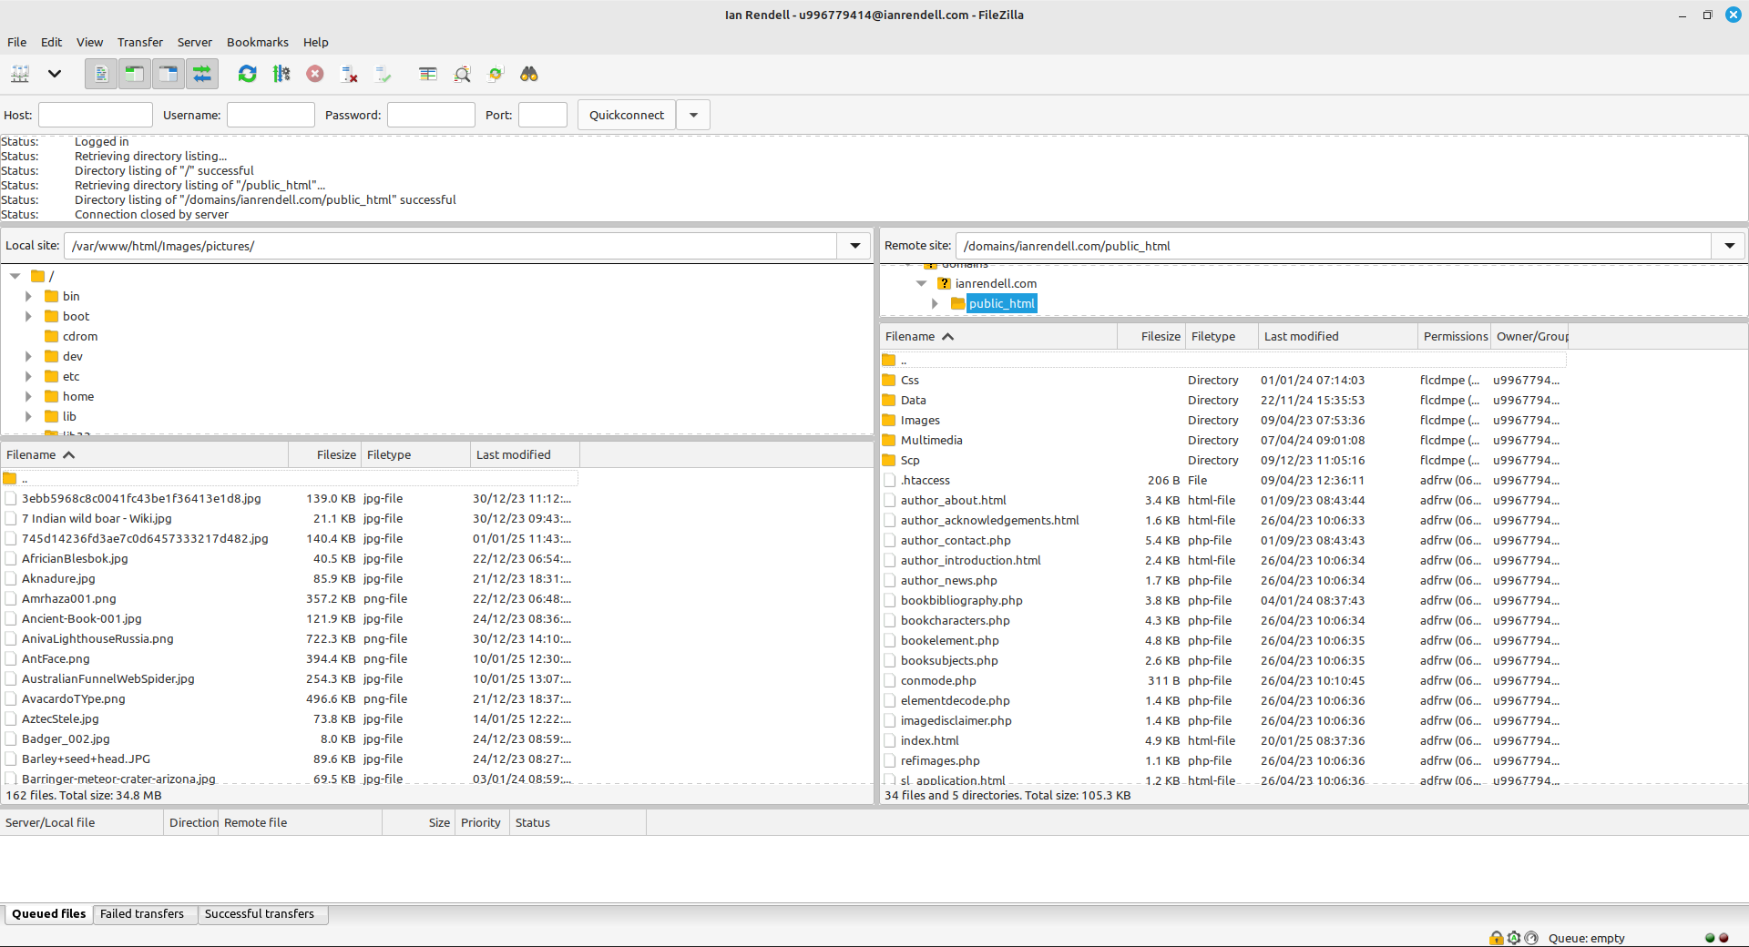Click the Quickconnect button
This screenshot has height=947, width=1749.
tap(627, 115)
